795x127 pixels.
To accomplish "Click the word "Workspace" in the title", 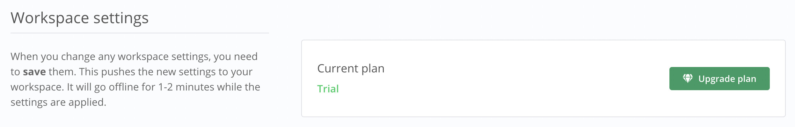I will point(50,18).
